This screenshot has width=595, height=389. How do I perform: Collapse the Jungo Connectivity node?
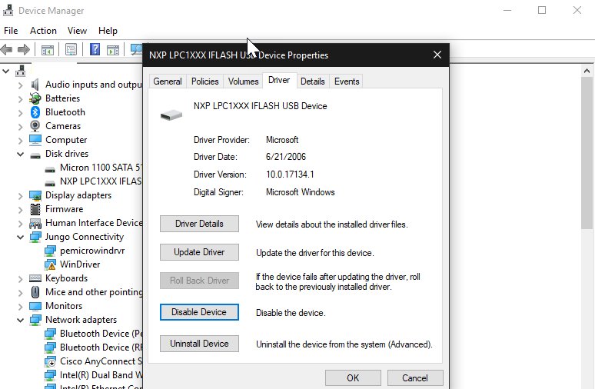click(x=21, y=238)
